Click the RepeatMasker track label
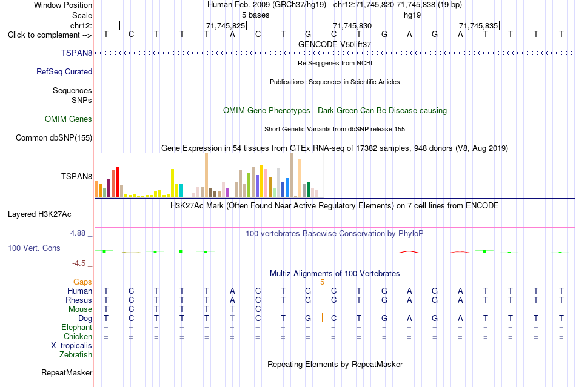 pos(67,372)
